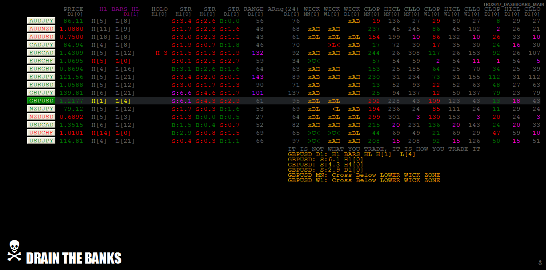Click the S:6.6 strength value for GBPJPY
Image resolution: width=546 pixels, height=270 pixels.
[182, 93]
